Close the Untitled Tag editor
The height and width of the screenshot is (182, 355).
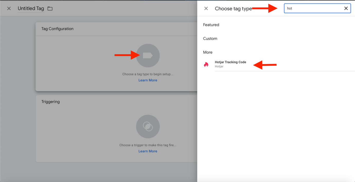9,8
